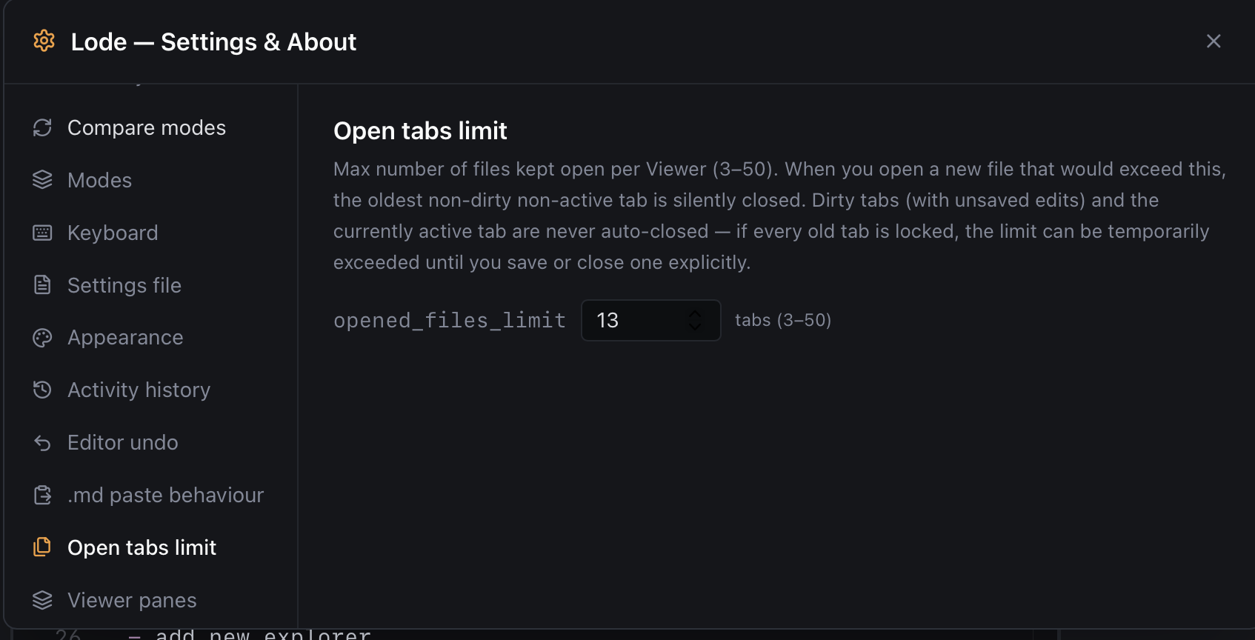Click the Compare modes sync icon

tap(42, 127)
